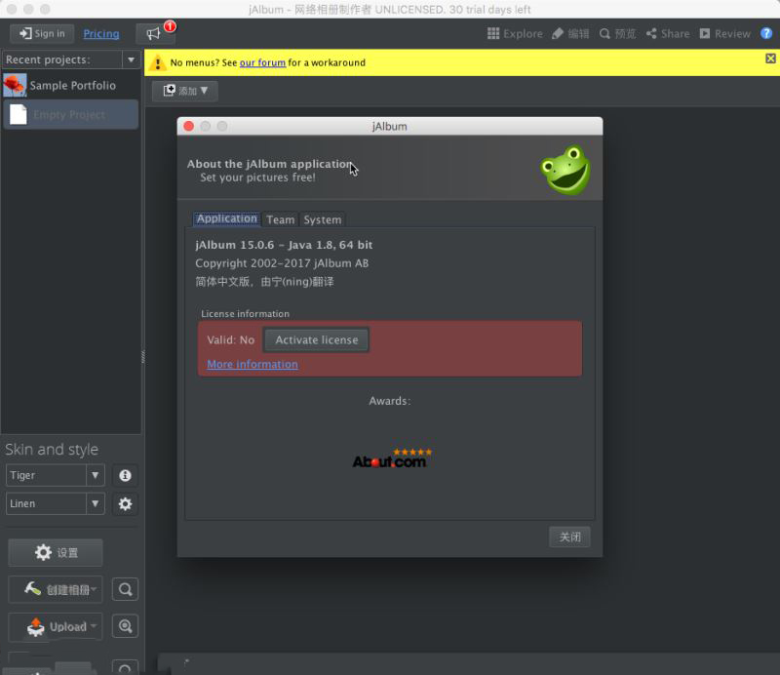Open the More information link
Image resolution: width=780 pixels, height=675 pixels.
coord(253,365)
